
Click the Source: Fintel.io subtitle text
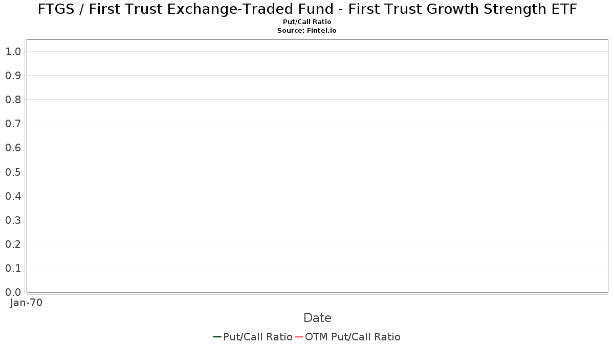307,31
